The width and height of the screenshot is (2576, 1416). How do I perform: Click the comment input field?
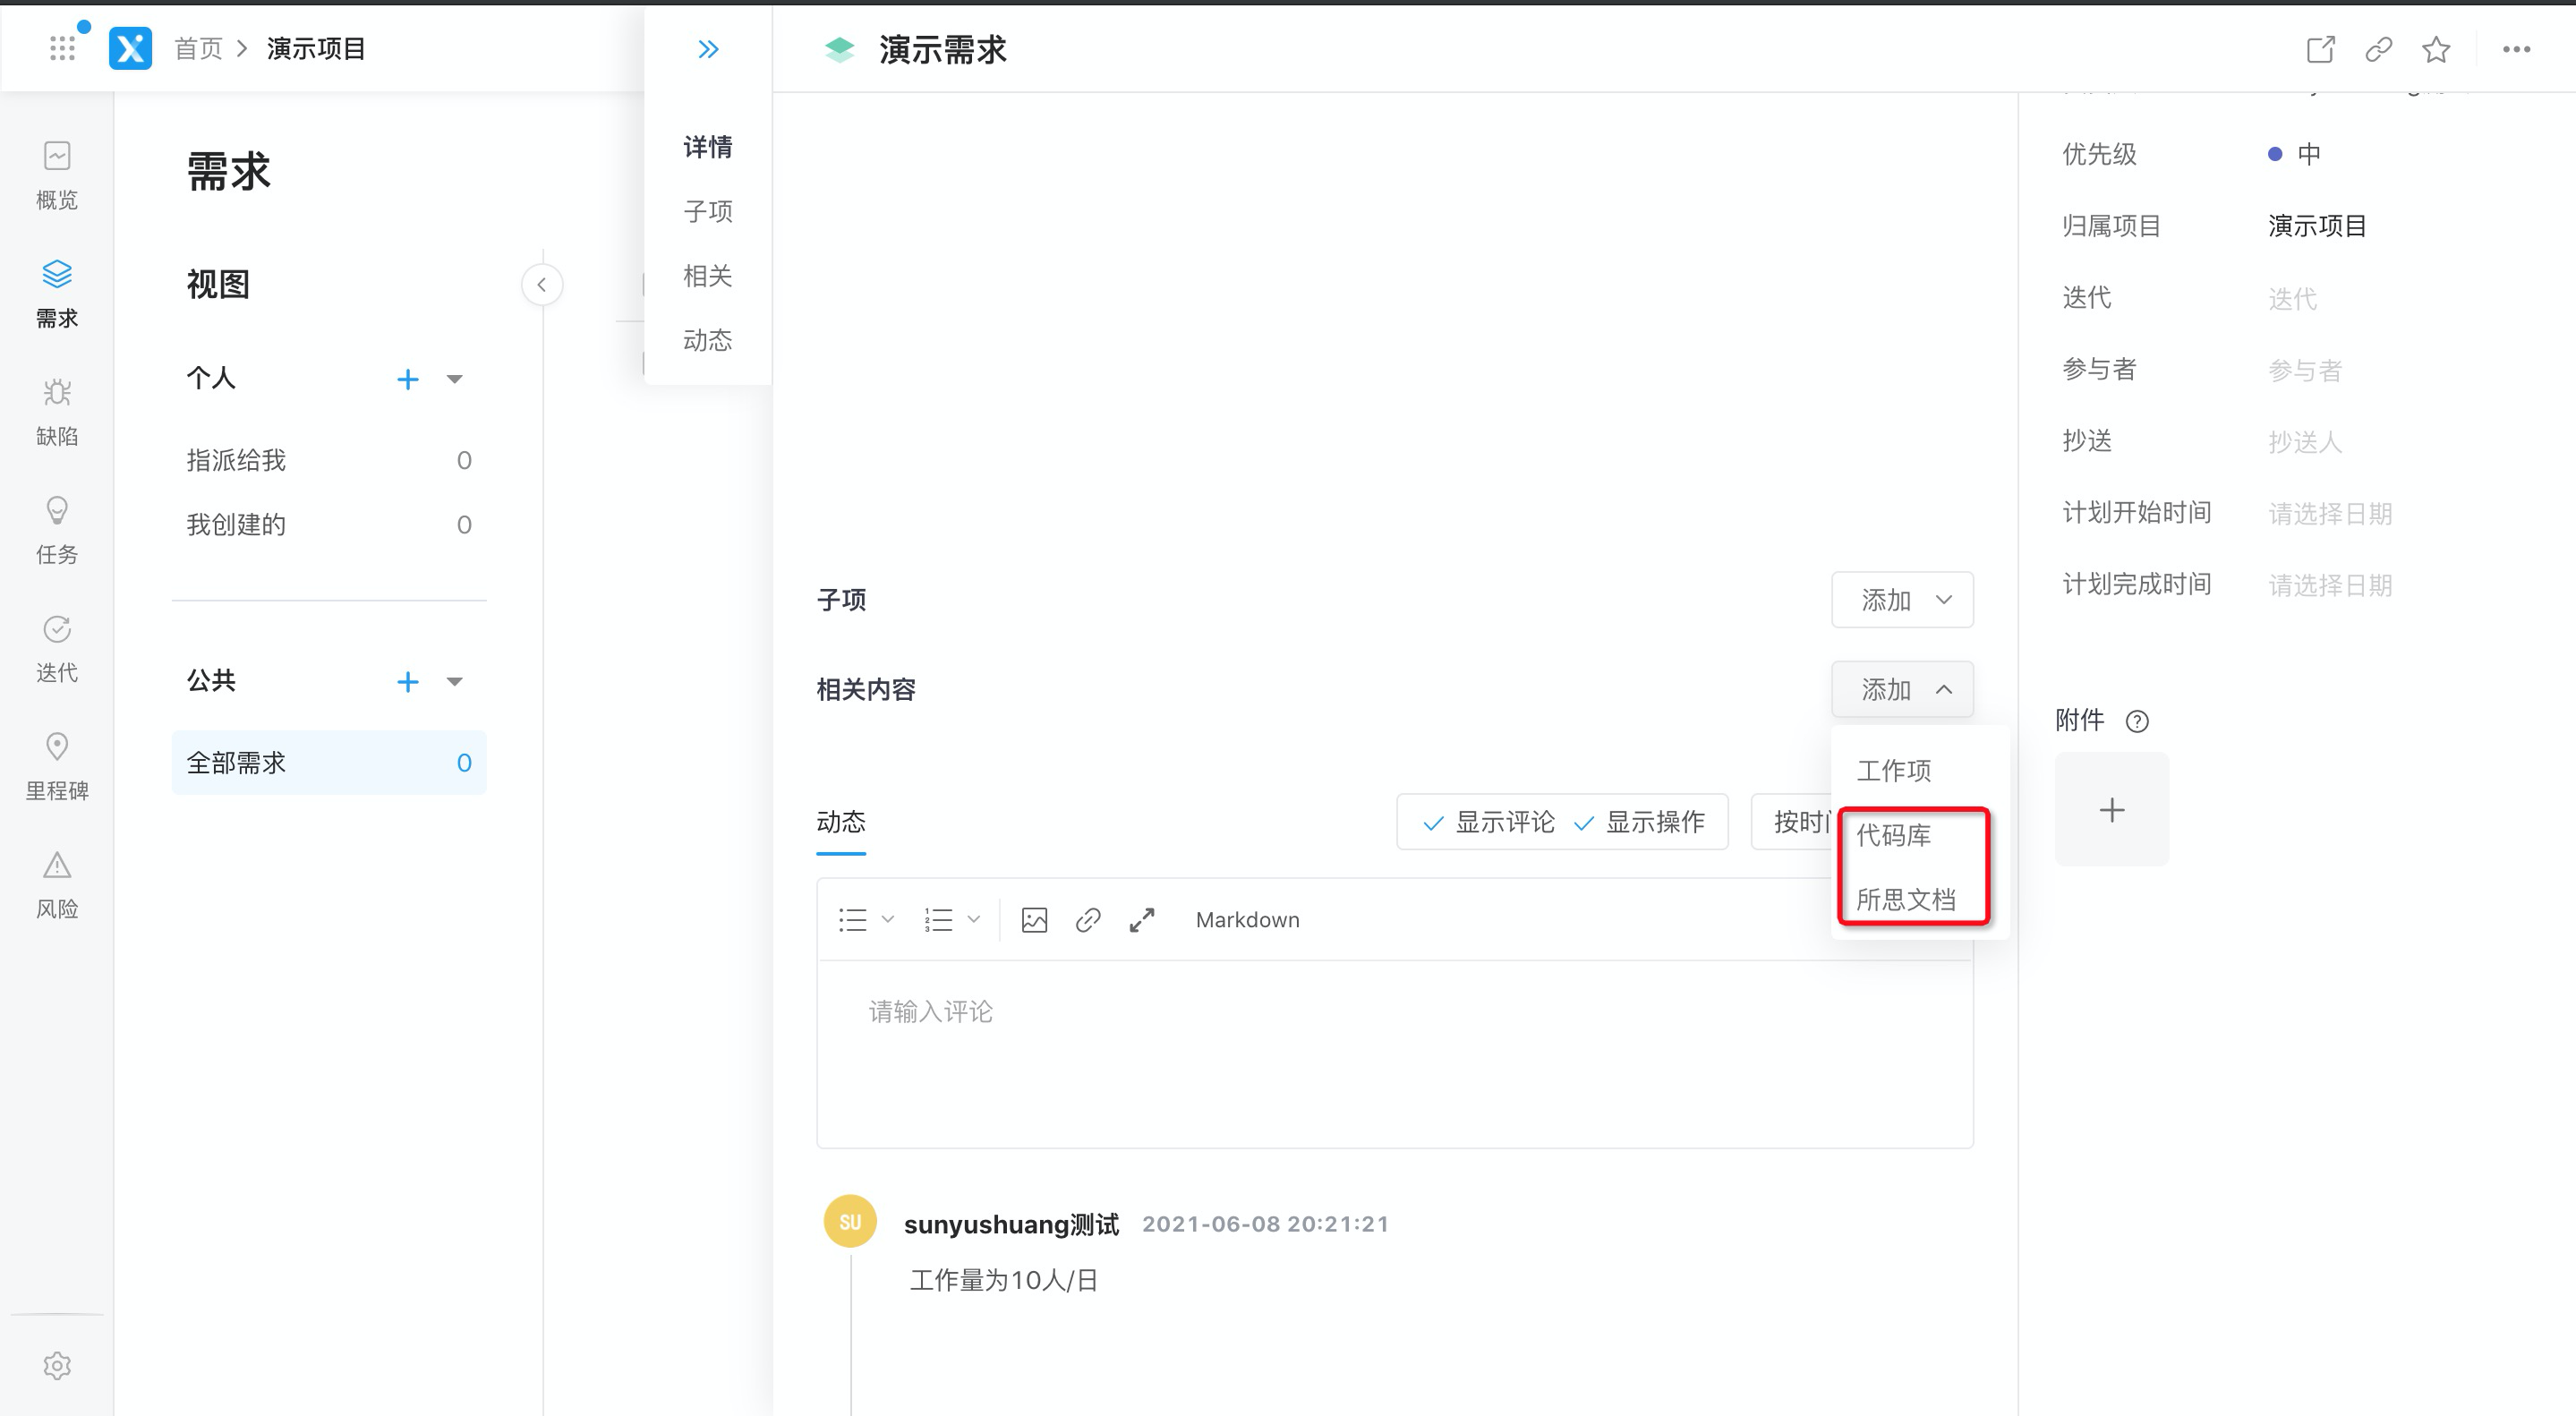pyautogui.click(x=1394, y=1054)
